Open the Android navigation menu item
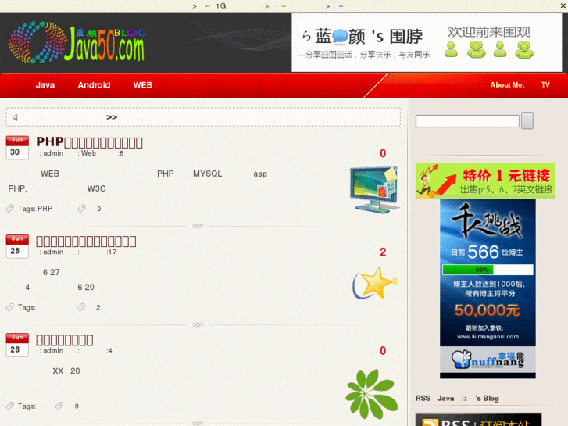 (x=94, y=85)
